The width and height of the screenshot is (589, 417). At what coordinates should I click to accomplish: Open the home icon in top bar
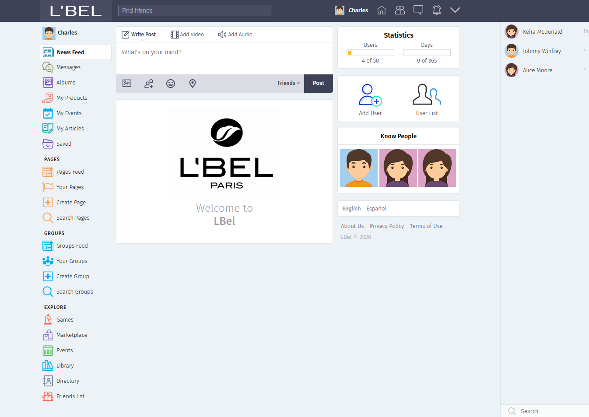[382, 10]
